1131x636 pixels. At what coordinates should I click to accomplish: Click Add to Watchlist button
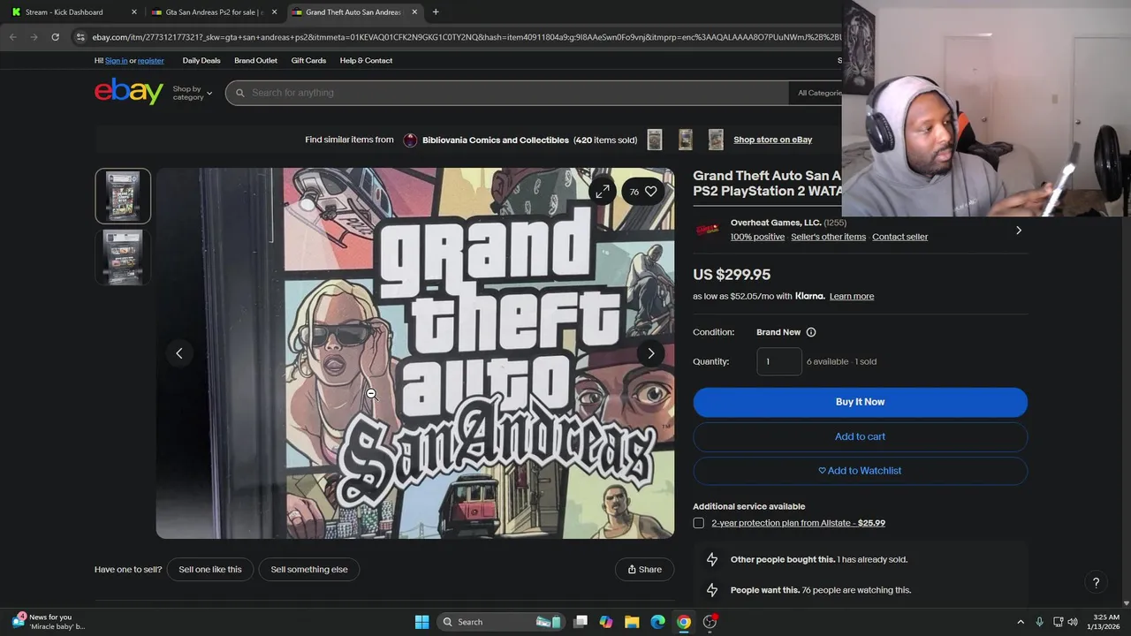pos(860,471)
